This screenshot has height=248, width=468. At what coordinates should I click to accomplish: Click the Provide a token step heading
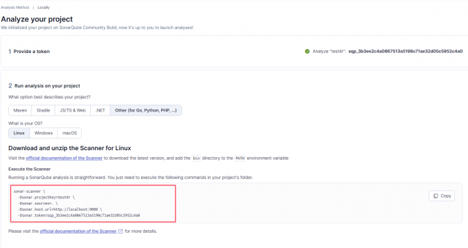point(32,52)
